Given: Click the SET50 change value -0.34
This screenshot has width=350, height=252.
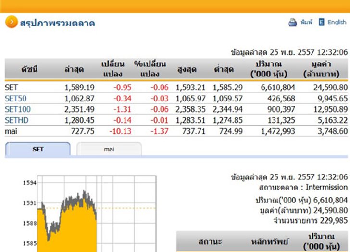Looking at the screenshot, I should [123, 99].
